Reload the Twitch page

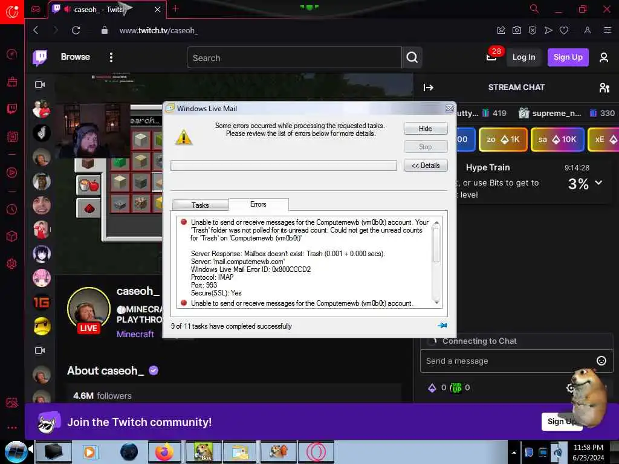tap(76, 30)
